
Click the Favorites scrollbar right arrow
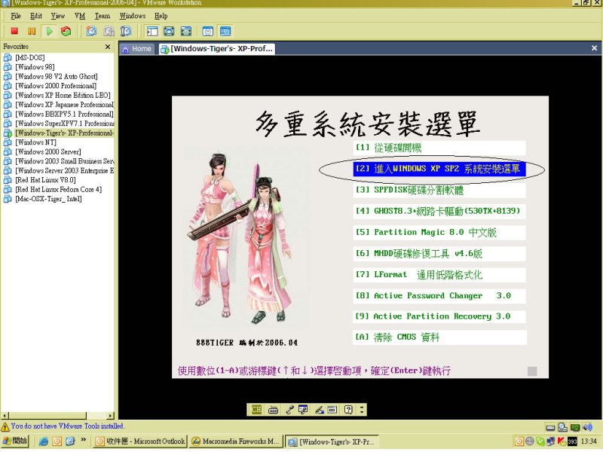[x=111, y=416]
